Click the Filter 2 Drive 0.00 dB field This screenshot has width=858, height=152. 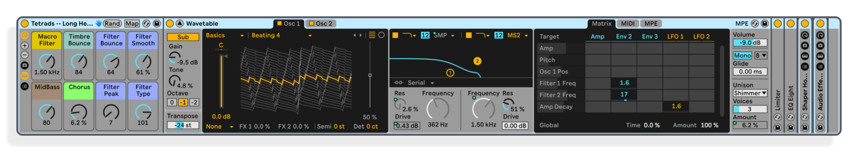coord(515,126)
